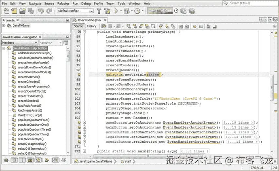
Task: Click the Shift Line Left icon in editor toolbar
Action: point(181,27)
